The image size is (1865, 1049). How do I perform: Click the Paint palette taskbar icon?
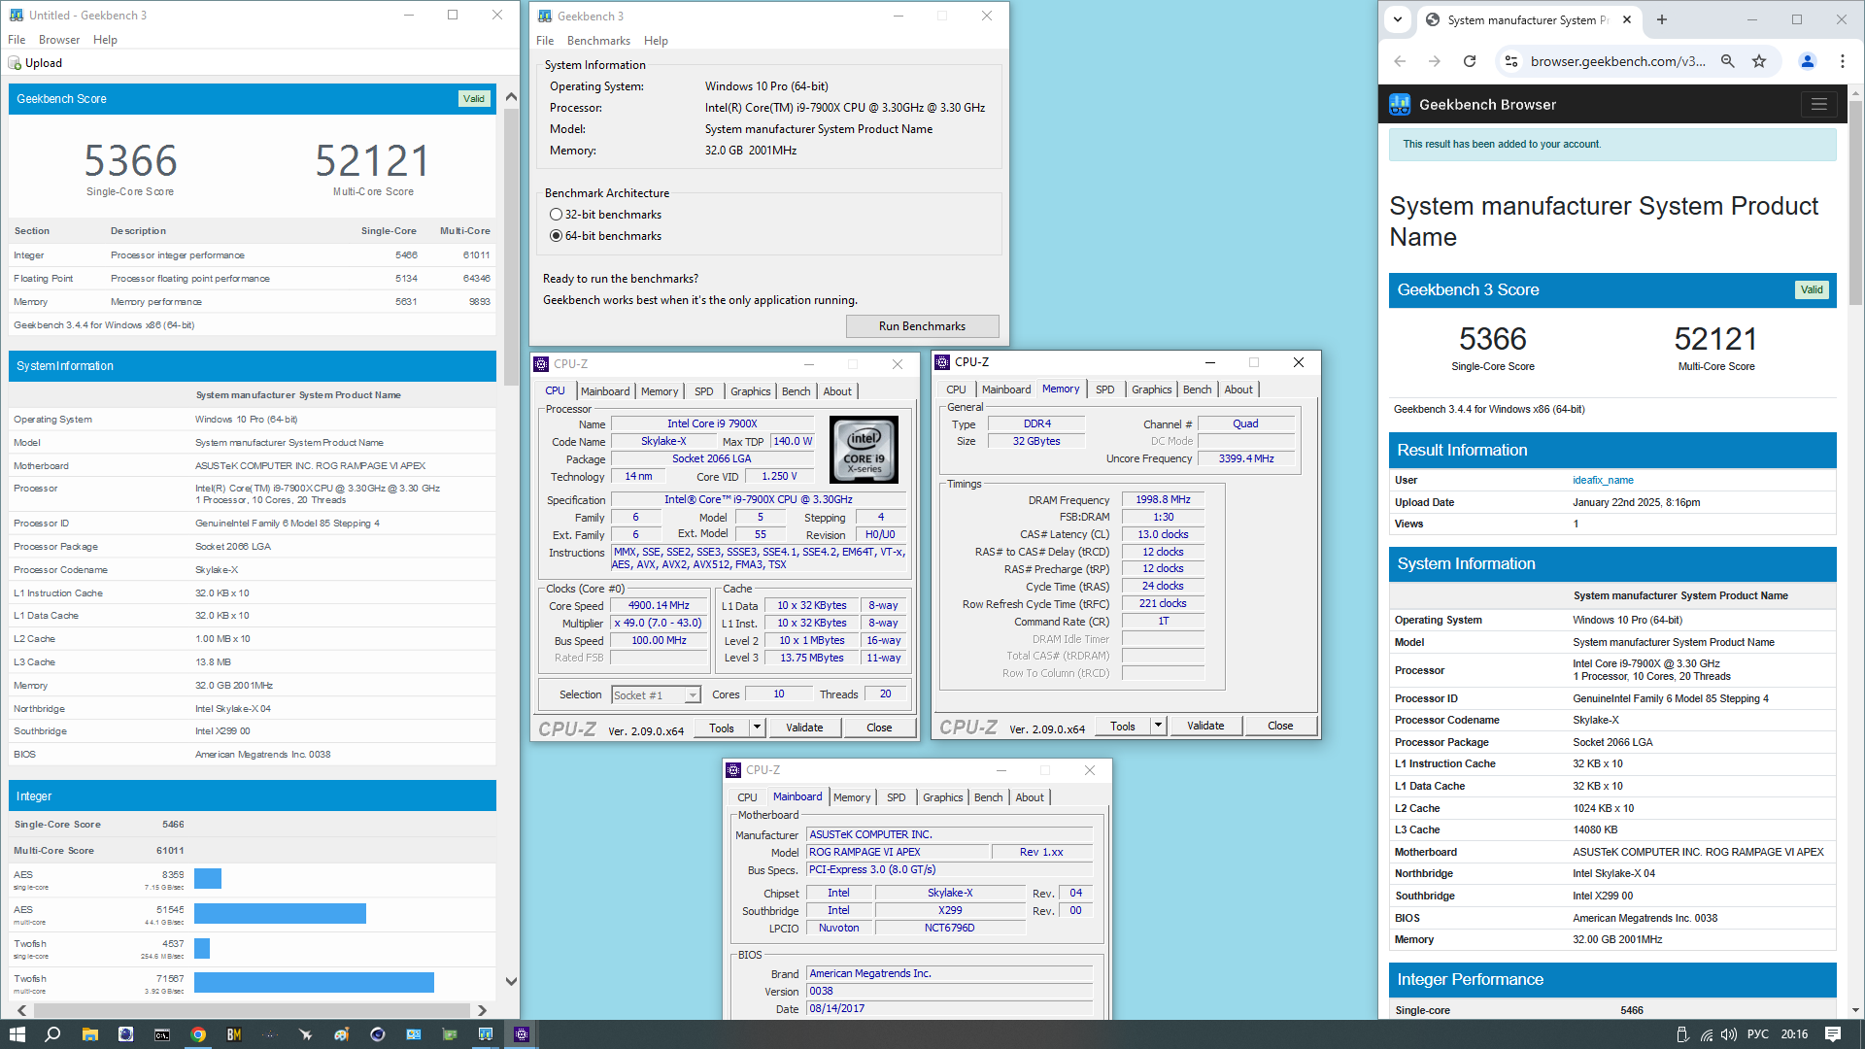pos(342,1034)
